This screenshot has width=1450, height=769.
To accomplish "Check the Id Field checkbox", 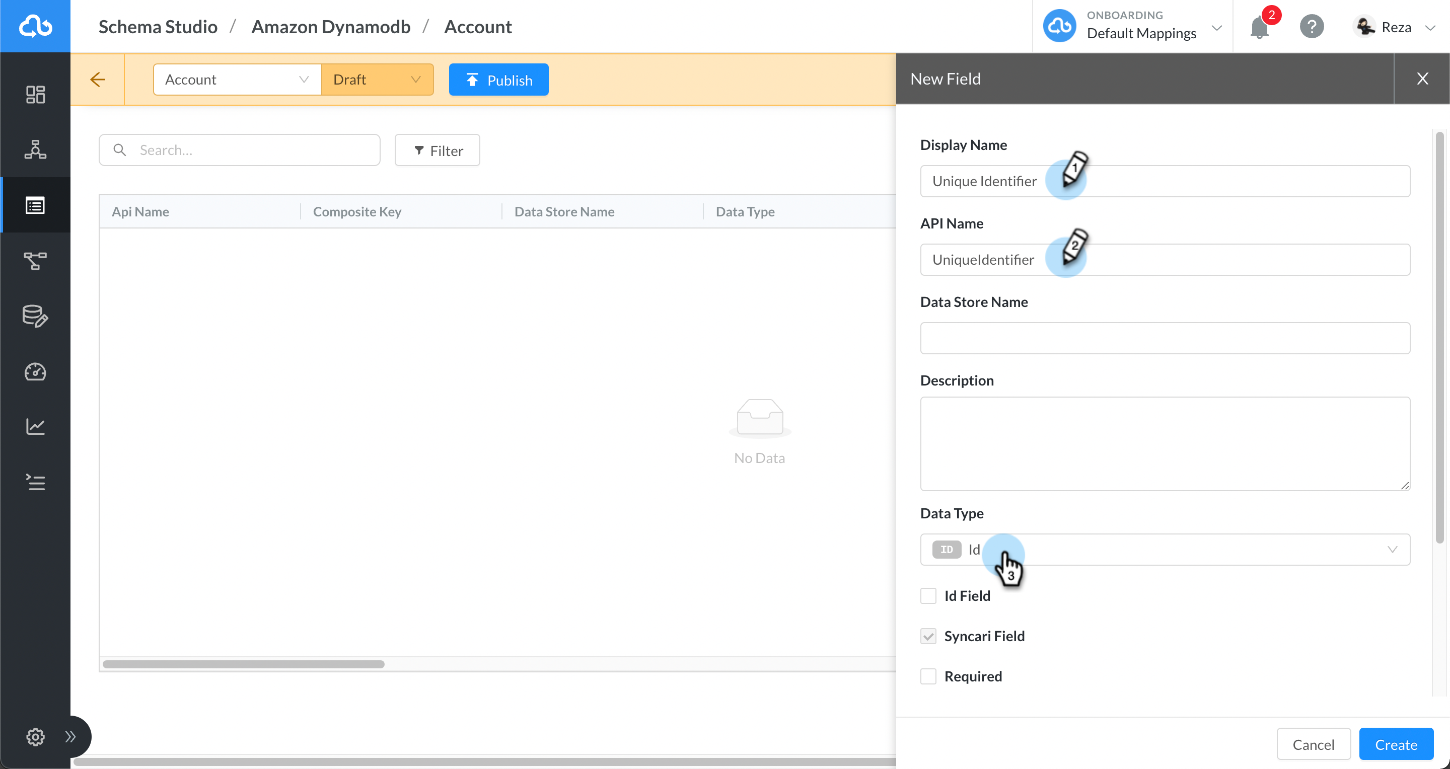I will (x=928, y=596).
